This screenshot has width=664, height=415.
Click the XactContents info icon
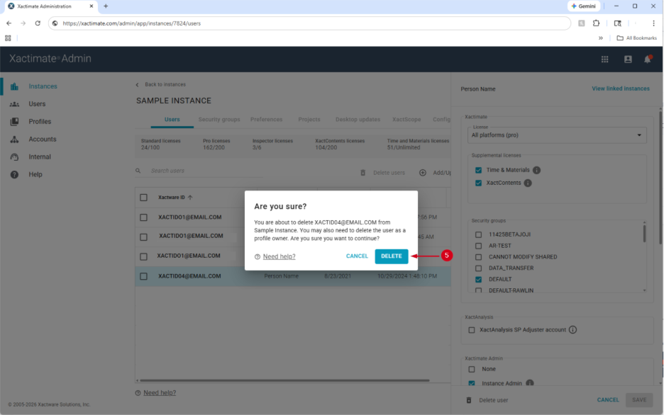coord(528,183)
